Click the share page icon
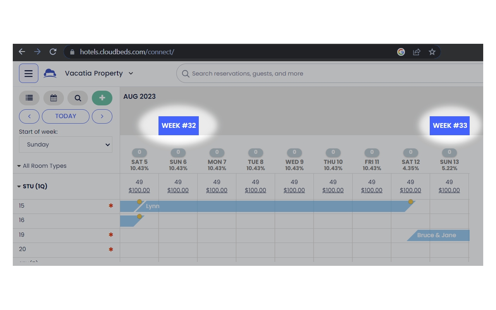This screenshot has height=310, width=496. 417,52
